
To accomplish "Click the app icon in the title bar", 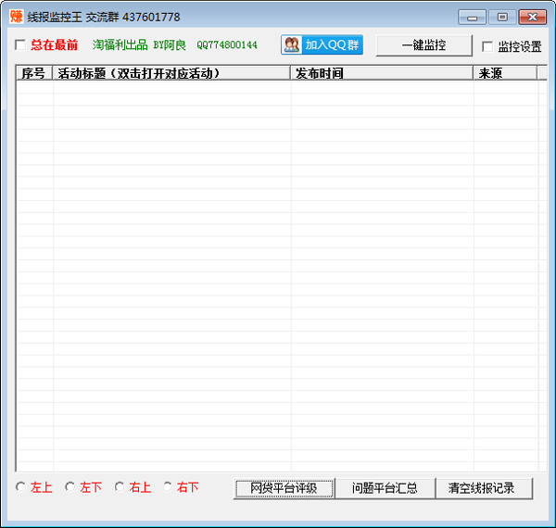I will (x=16, y=17).
